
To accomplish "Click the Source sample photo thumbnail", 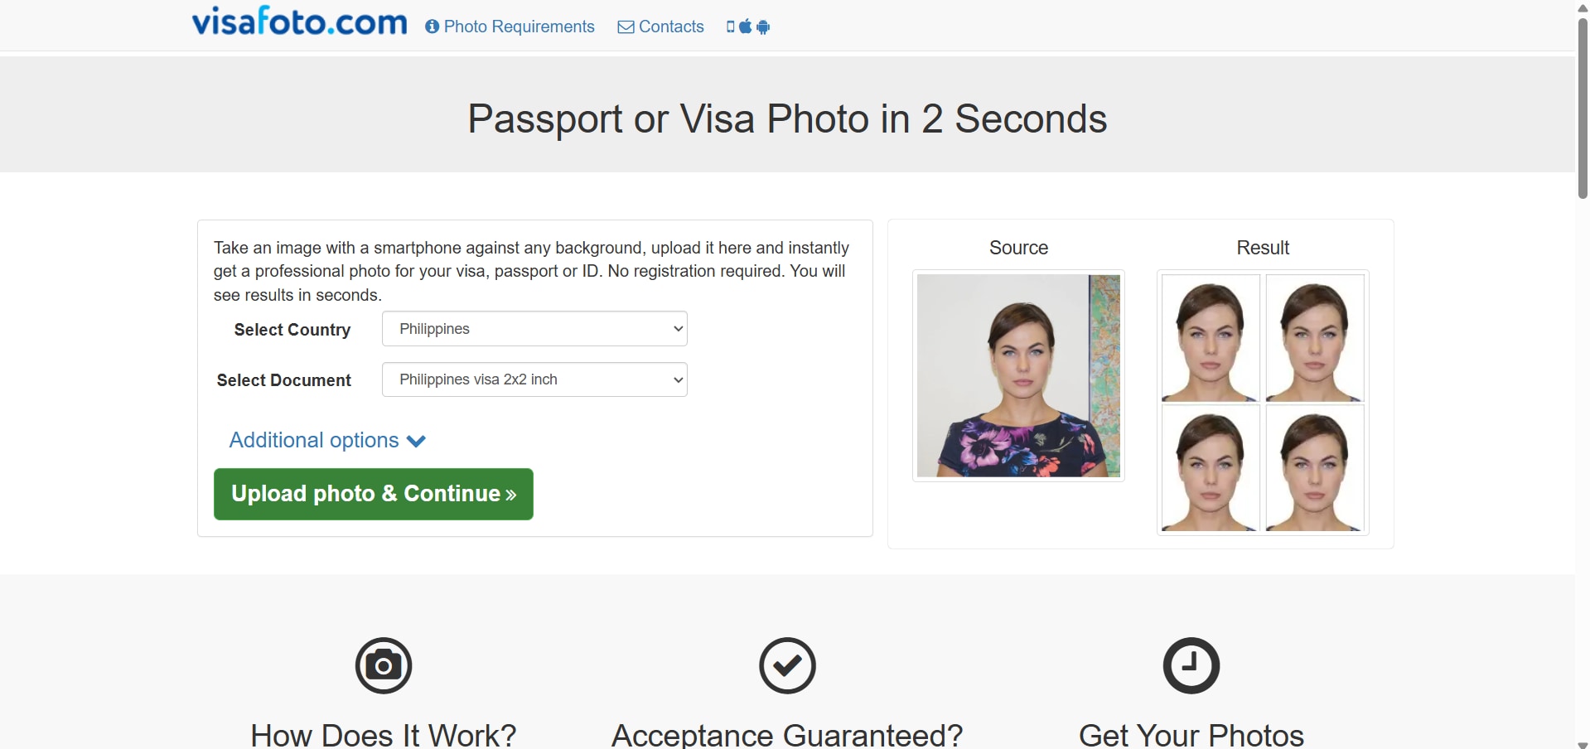I will (x=1018, y=375).
